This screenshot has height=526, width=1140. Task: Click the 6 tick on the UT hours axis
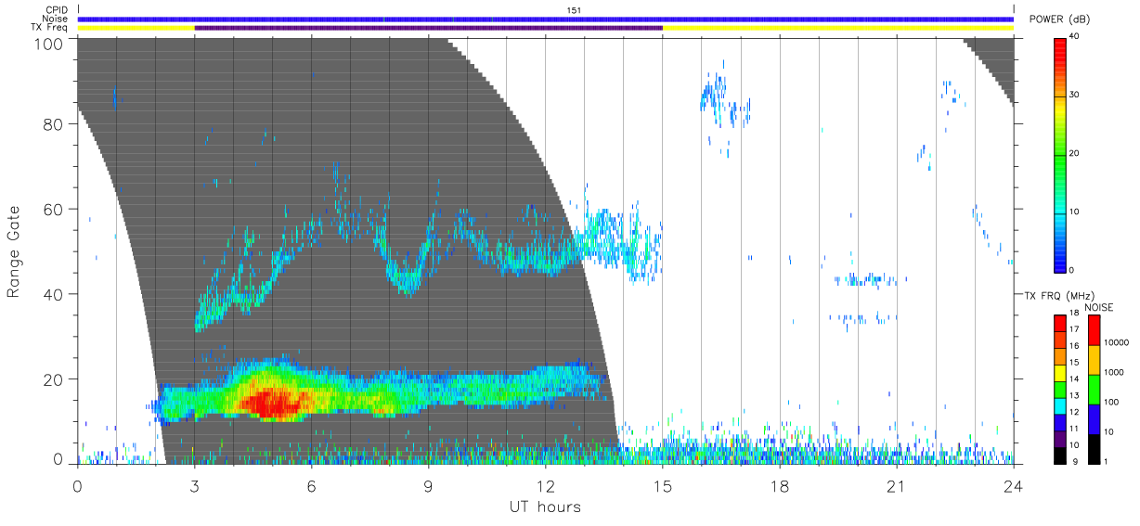pyautogui.click(x=312, y=485)
